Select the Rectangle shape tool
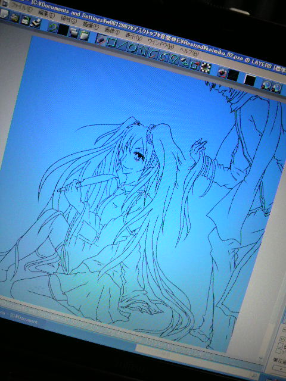The width and height of the screenshot is (286, 381). click(x=111, y=42)
